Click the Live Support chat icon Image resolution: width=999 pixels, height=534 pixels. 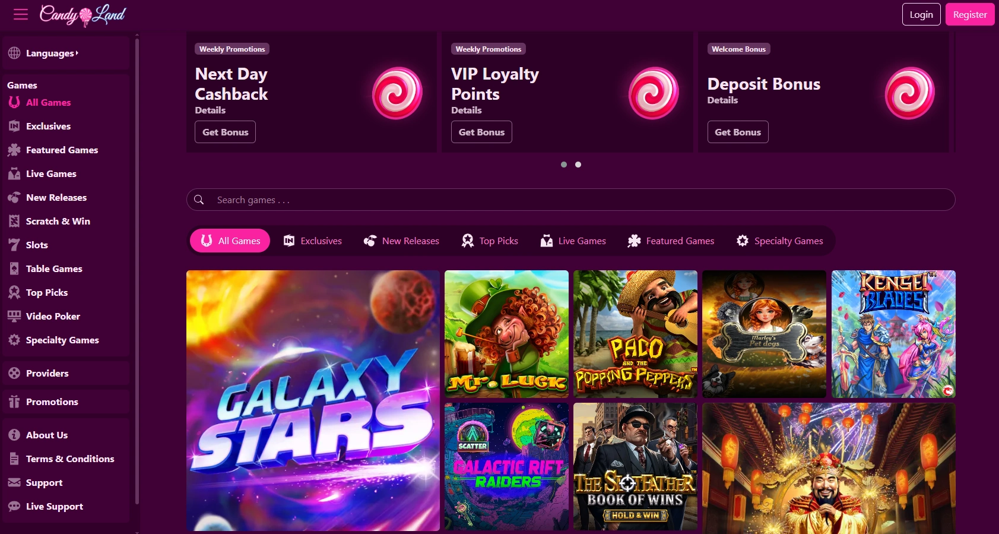14,506
